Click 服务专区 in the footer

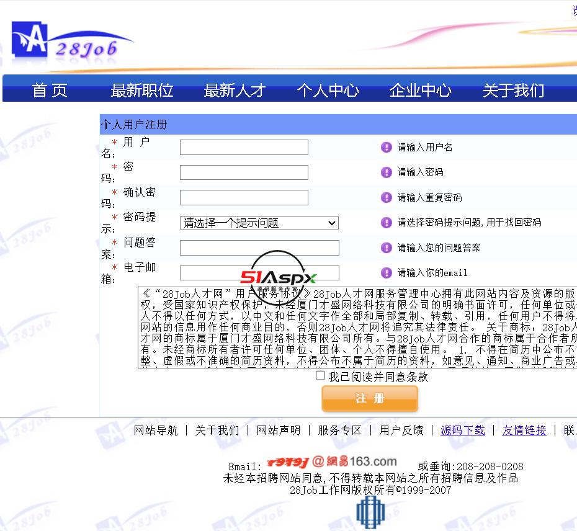click(x=340, y=430)
